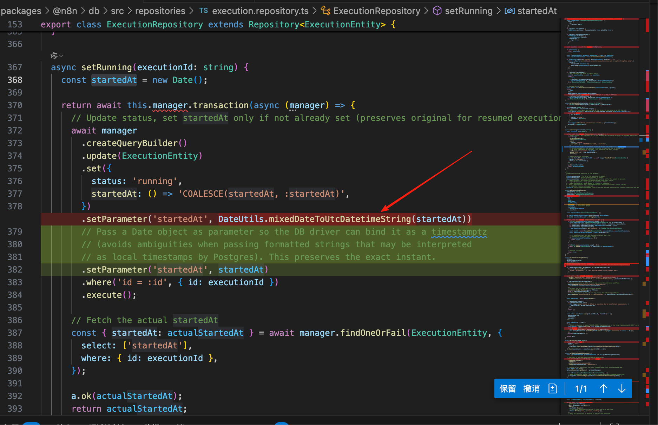658x425 pixels.
Task: Click the code lens AI icon above setRunning
Action: [54, 55]
